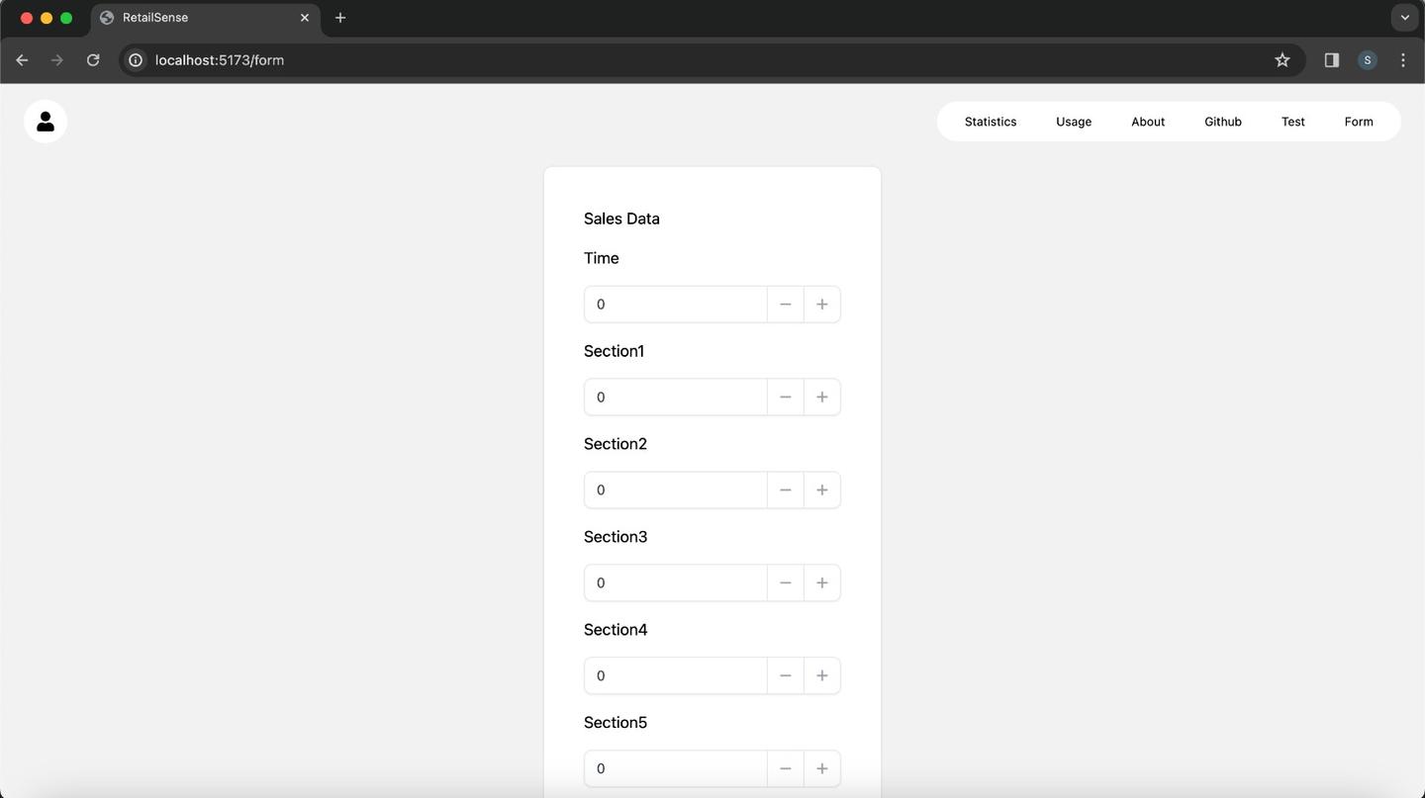Image resolution: width=1425 pixels, height=798 pixels.
Task: Decrease the Section4 value with minus
Action: (786, 676)
